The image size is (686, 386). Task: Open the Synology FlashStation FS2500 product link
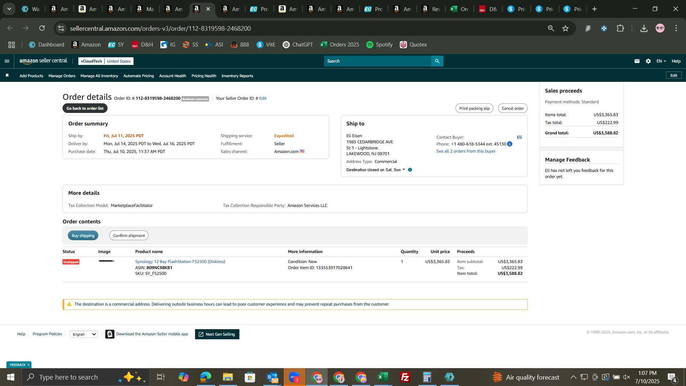[180, 262]
